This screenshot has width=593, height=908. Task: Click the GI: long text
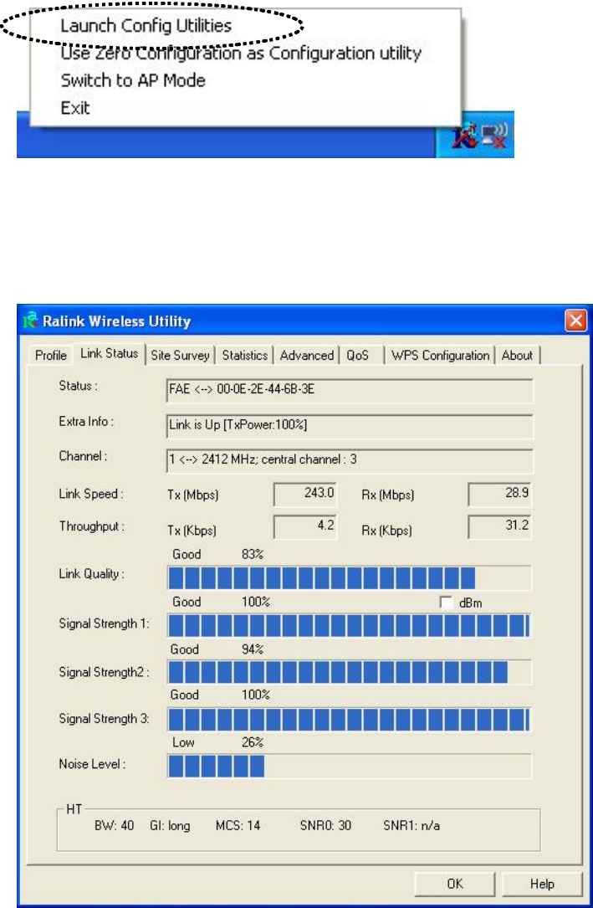click(170, 826)
